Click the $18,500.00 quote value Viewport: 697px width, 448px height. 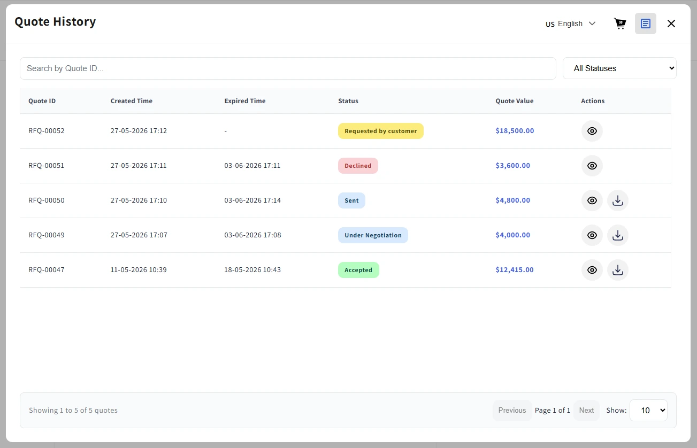[x=515, y=131]
